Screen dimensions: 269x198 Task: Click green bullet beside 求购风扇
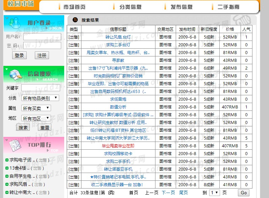[7, 184]
